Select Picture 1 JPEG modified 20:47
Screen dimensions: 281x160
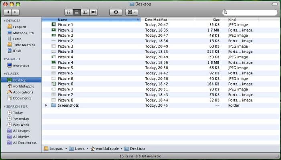tap(161, 25)
